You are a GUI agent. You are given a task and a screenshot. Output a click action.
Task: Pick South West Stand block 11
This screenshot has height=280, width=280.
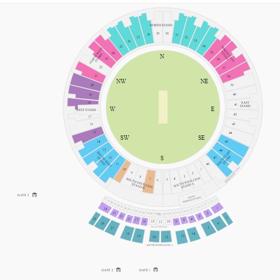pos(112,169)
